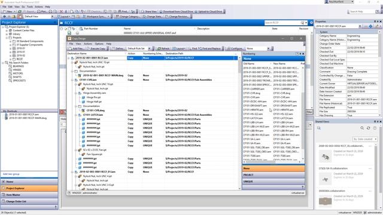383x215 pixels.
Task: Select orange None numbering scheme bar
Action: tap(273, 168)
